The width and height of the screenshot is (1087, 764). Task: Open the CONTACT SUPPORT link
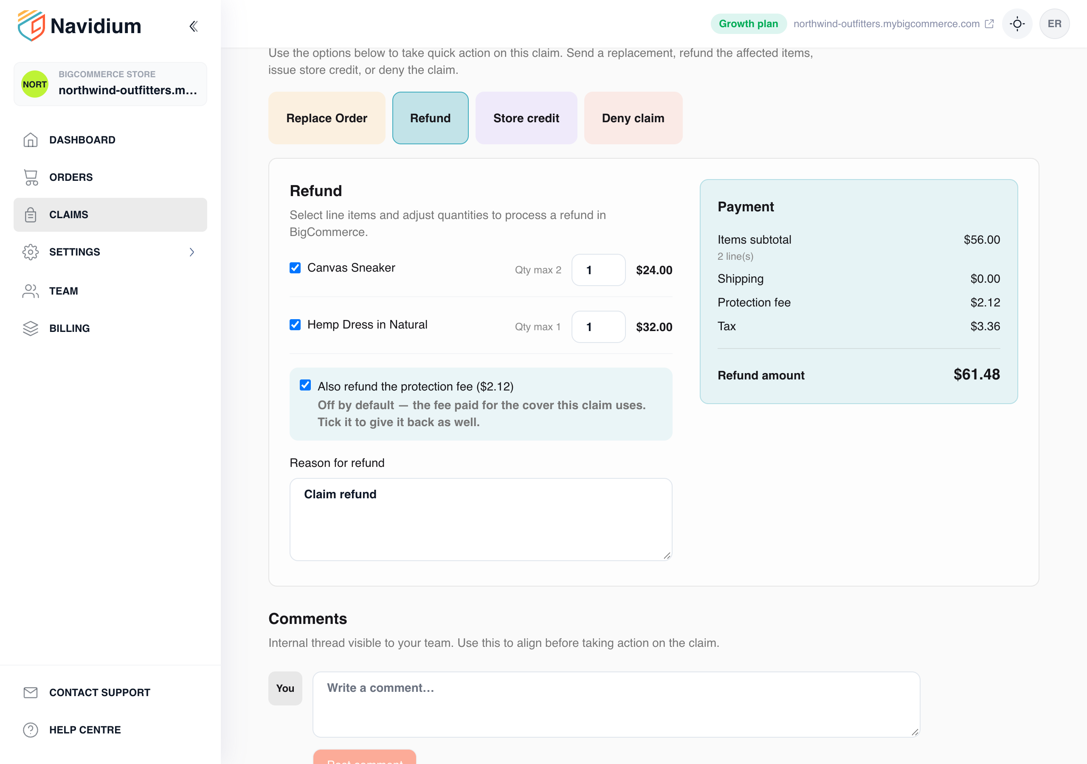coord(110,693)
